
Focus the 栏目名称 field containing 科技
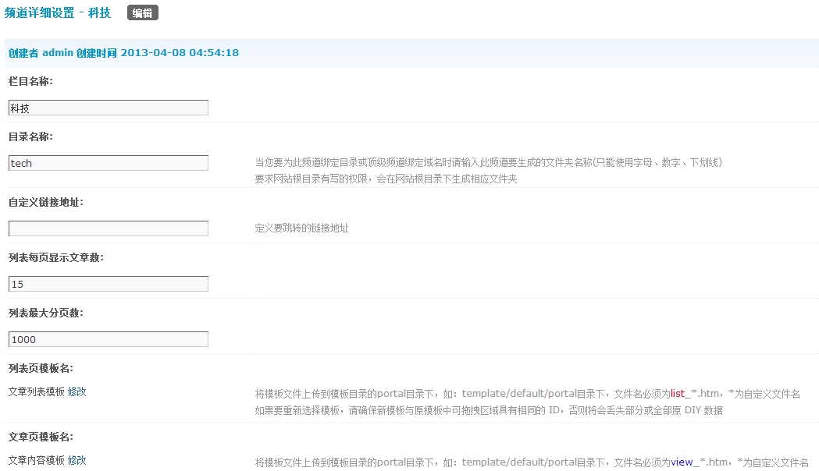point(108,108)
